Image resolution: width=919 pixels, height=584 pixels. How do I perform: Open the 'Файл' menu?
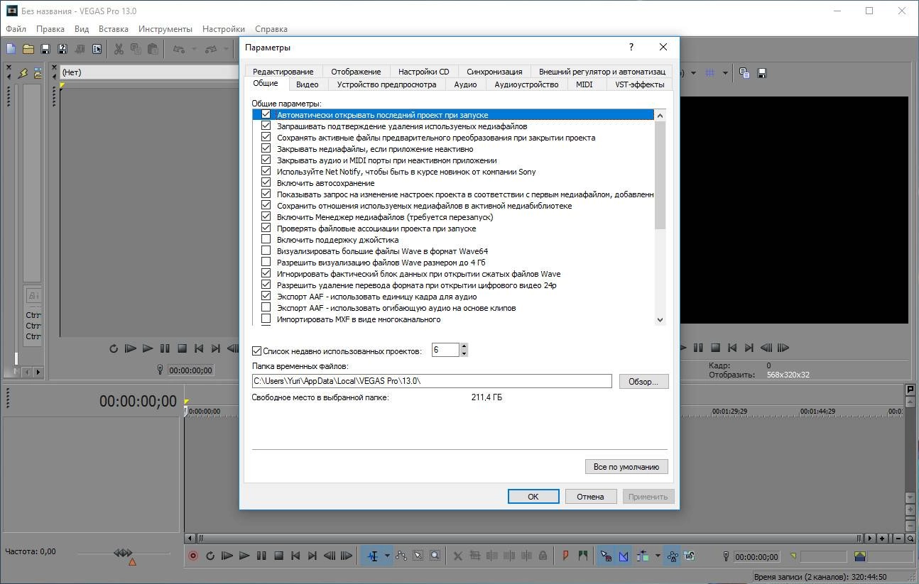[x=16, y=29]
